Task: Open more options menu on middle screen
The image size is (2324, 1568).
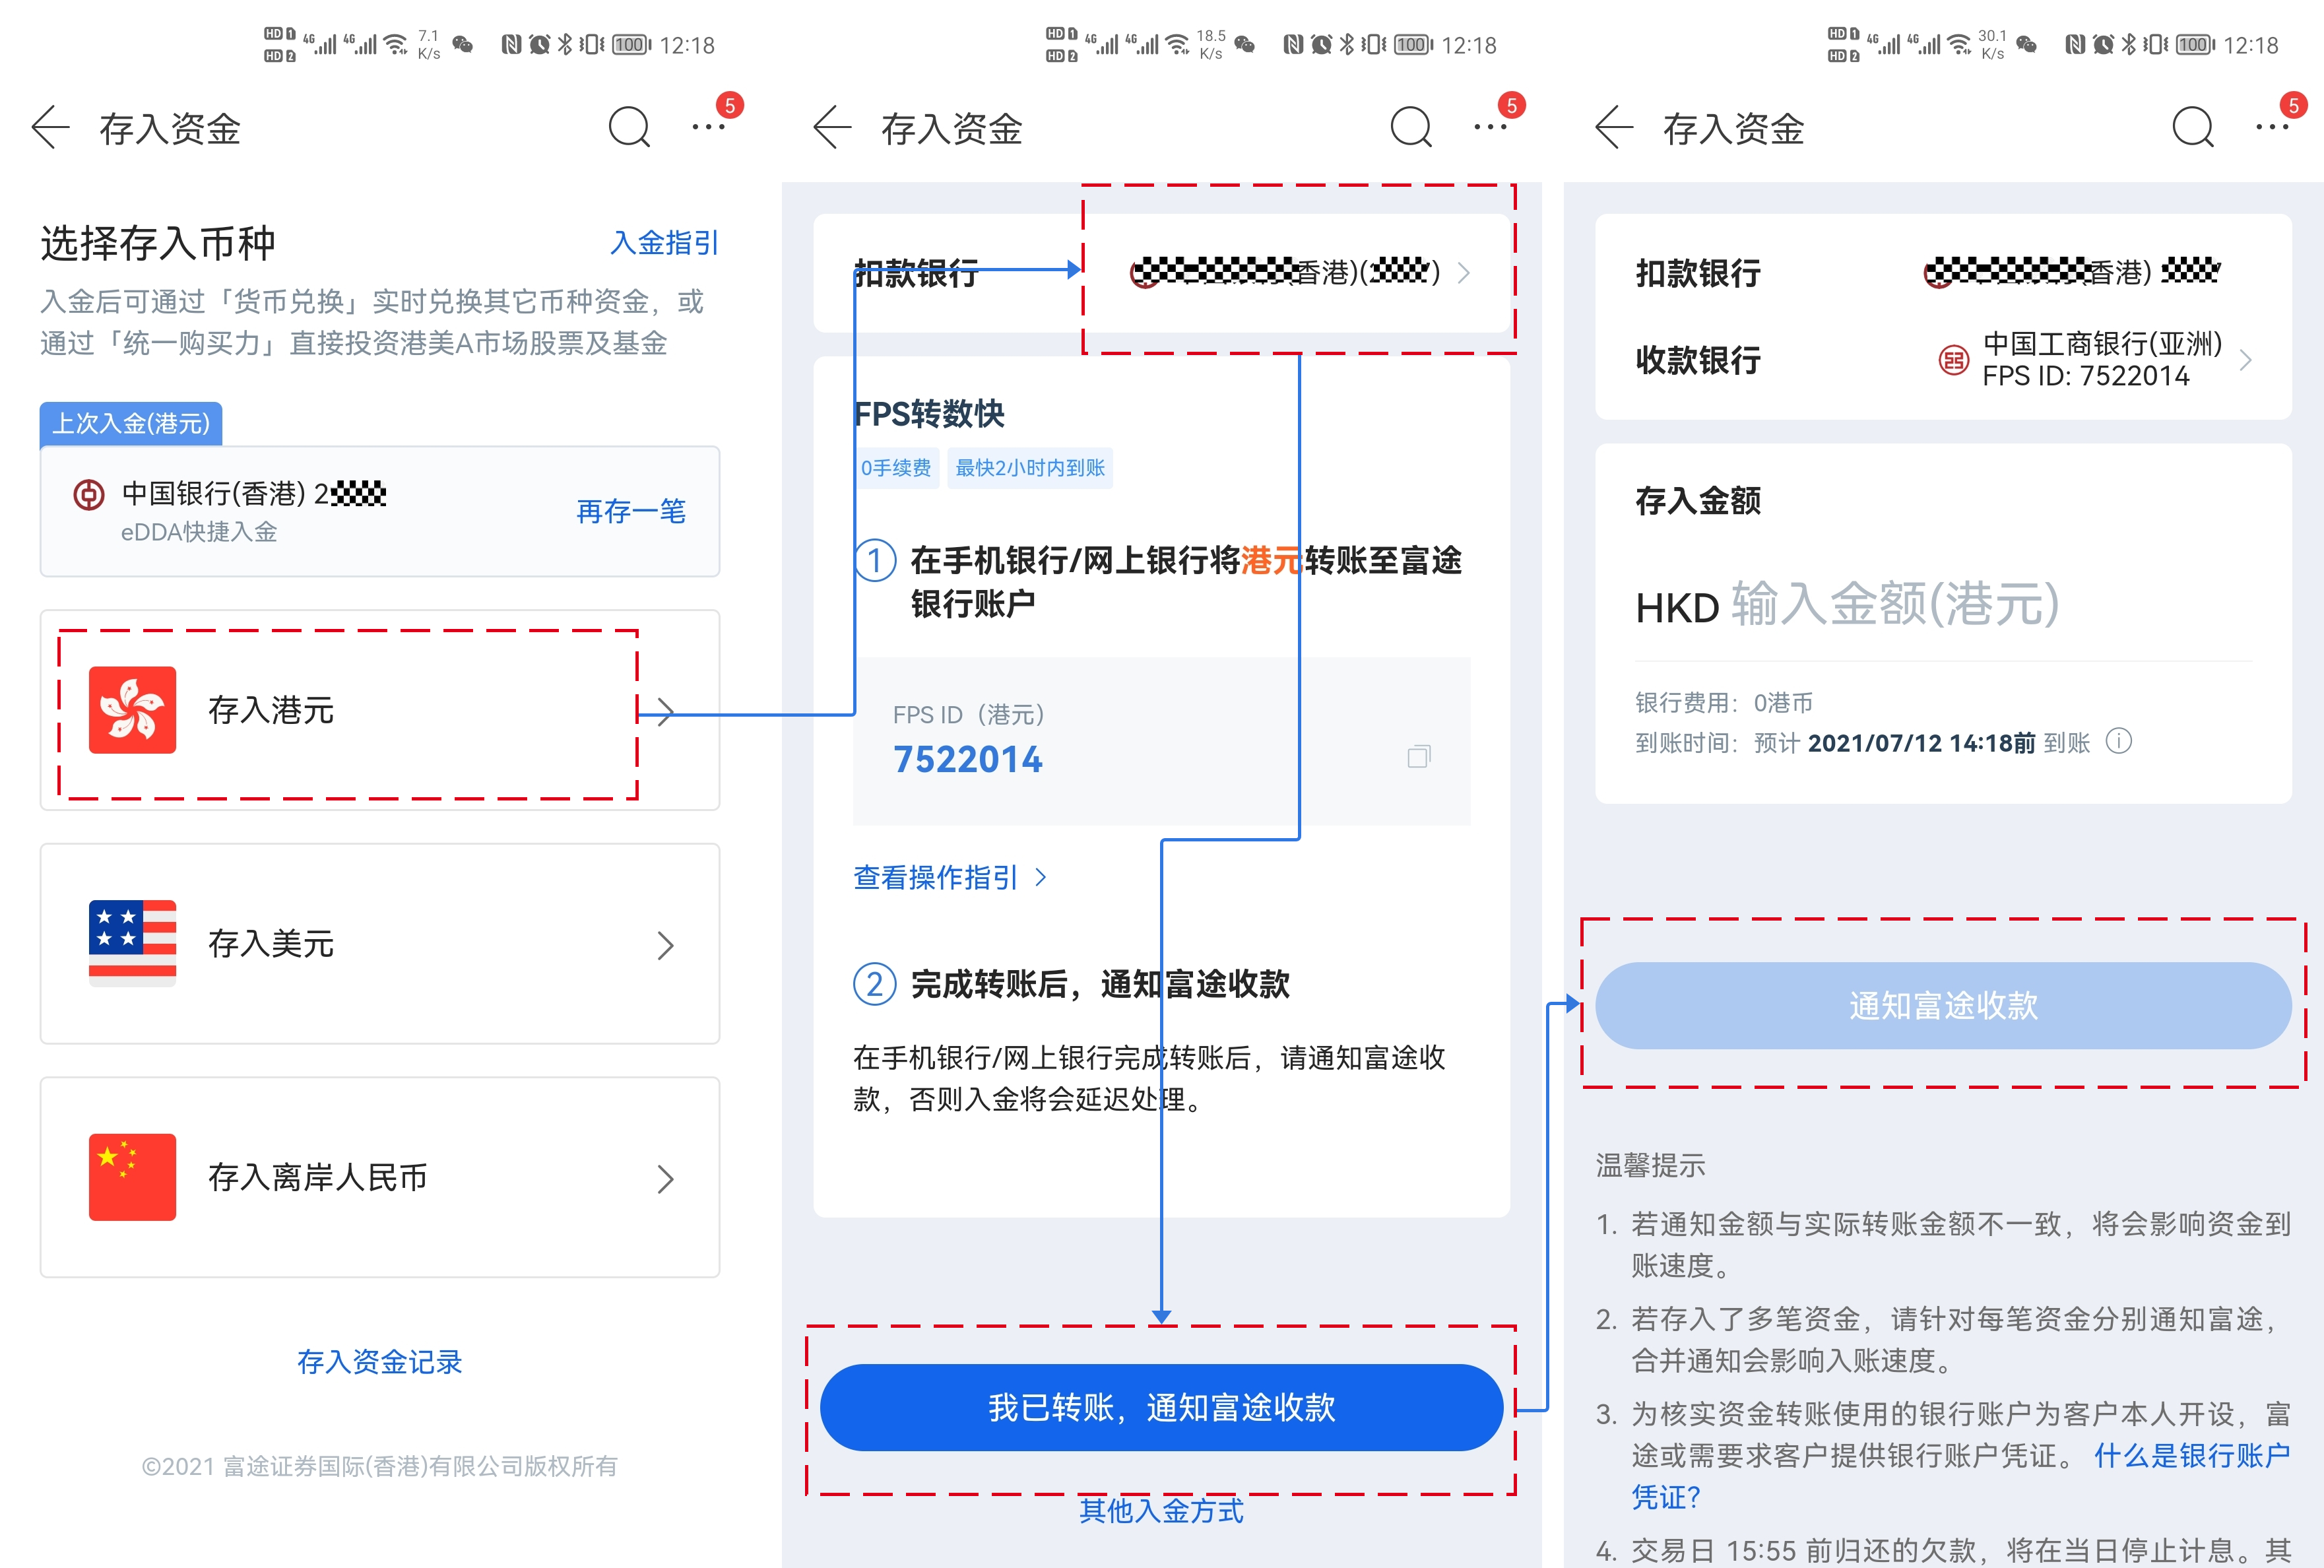Action: (x=1491, y=128)
